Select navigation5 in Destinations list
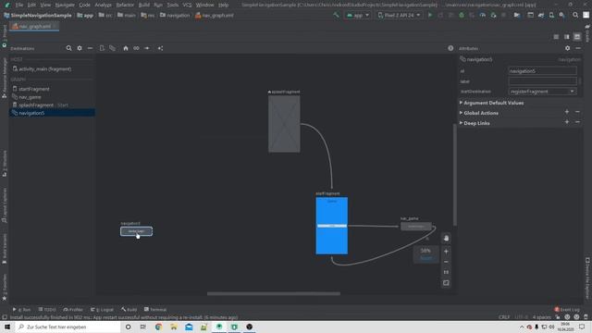592x333 pixels. (52, 113)
